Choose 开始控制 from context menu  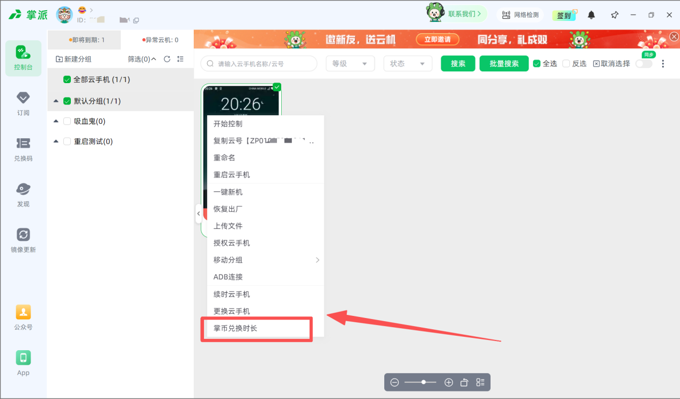coord(266,123)
